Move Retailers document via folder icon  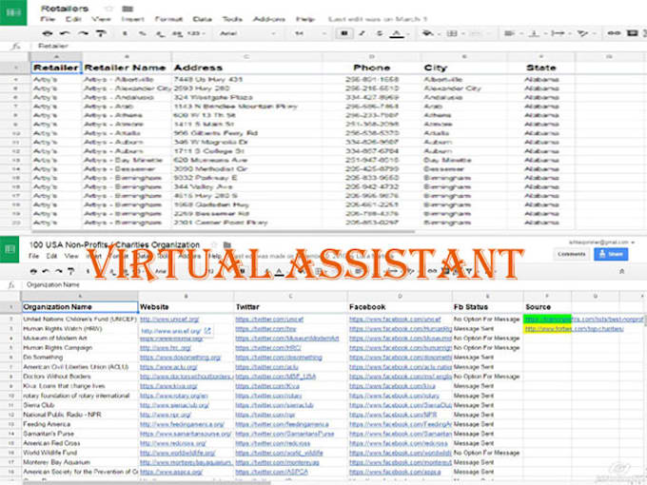(x=127, y=9)
